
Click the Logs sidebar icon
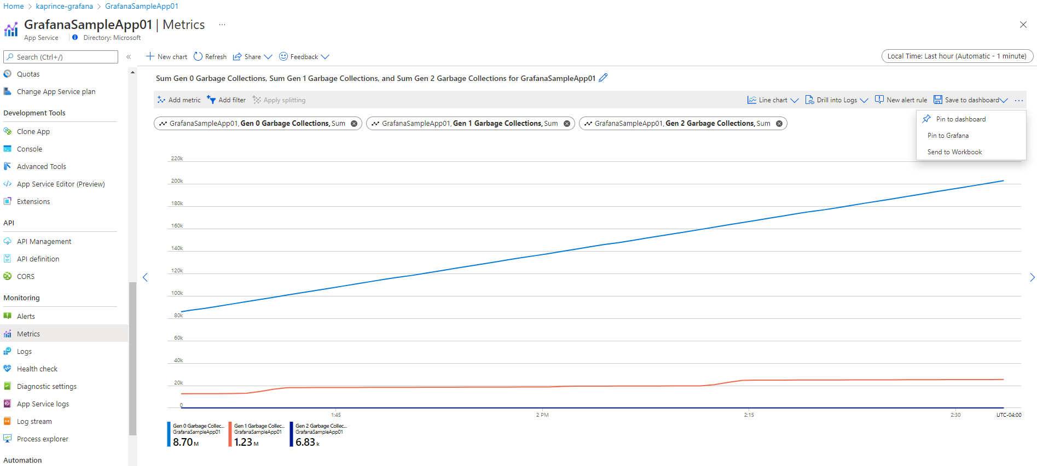pyautogui.click(x=8, y=351)
